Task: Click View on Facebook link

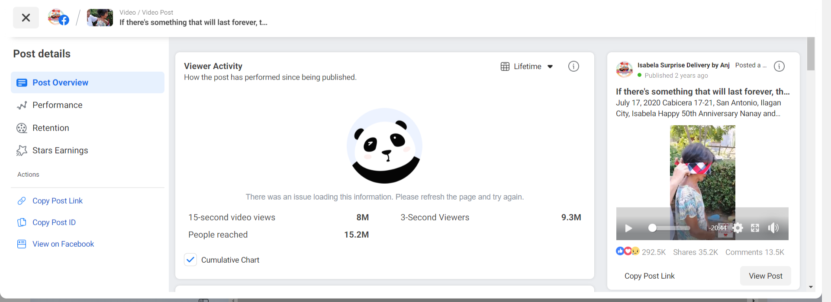Action: [63, 244]
